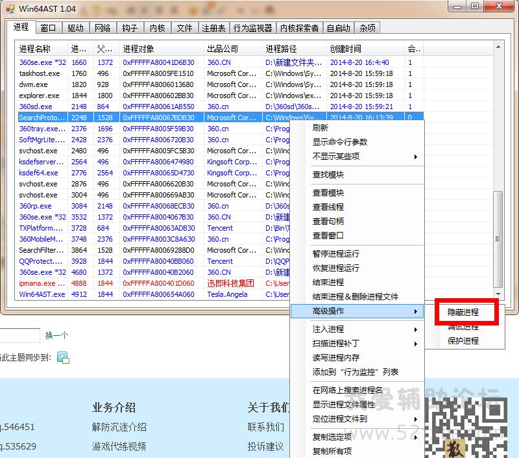Select 隐藏进程 in the submenu
Viewport: 519px width, 458px height.
click(463, 312)
